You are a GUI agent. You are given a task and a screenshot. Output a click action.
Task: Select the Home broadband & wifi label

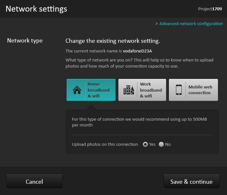pyautogui.click(x=99, y=90)
